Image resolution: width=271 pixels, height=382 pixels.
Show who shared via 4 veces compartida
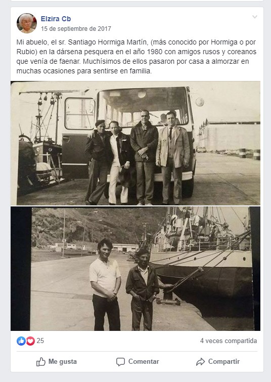[229, 341]
